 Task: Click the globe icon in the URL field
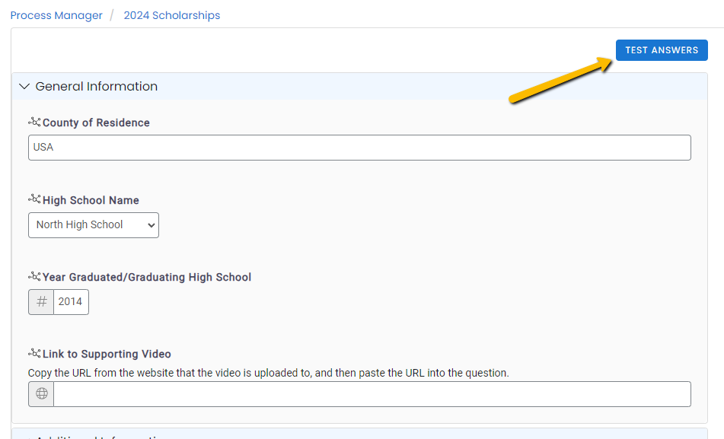41,394
